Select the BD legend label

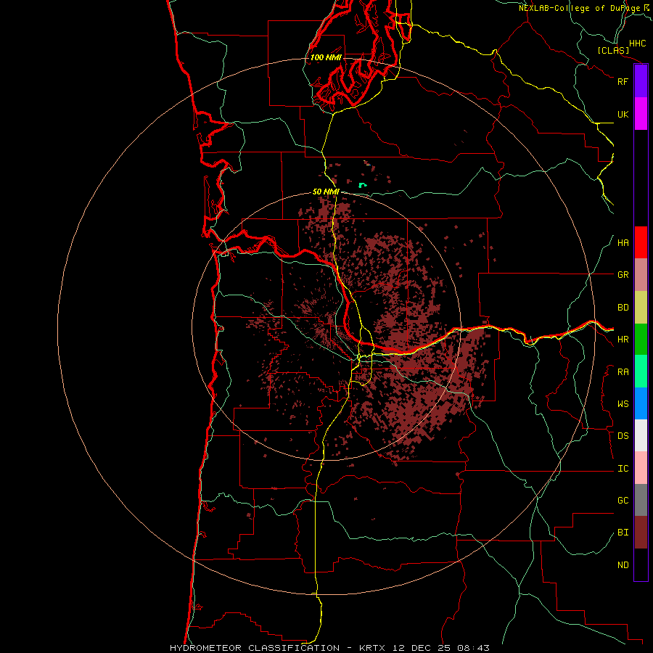[623, 308]
